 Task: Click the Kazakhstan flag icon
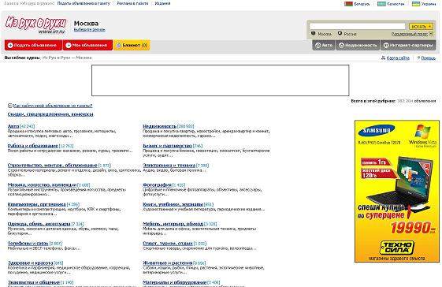tap(381, 4)
